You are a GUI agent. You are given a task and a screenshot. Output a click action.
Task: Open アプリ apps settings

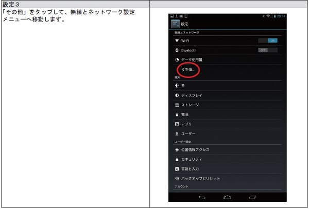click(186, 124)
